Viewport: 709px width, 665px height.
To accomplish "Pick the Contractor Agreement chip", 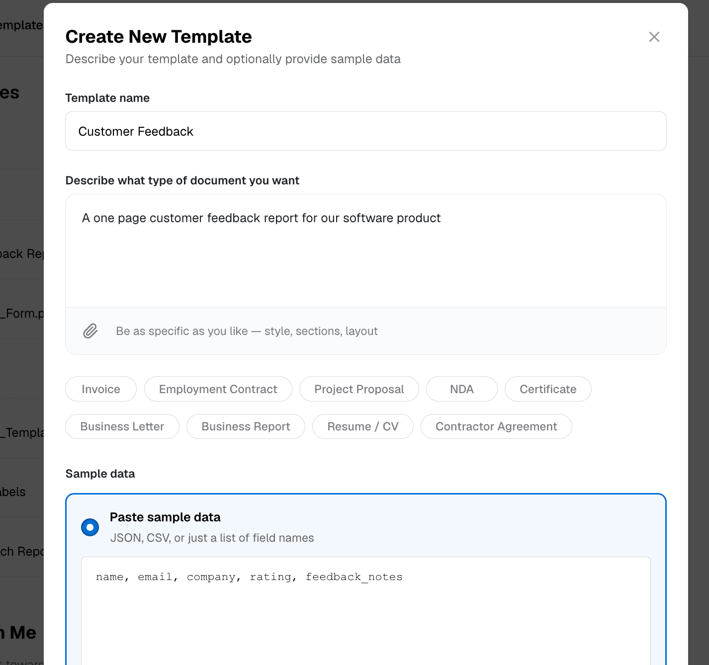I will (496, 426).
